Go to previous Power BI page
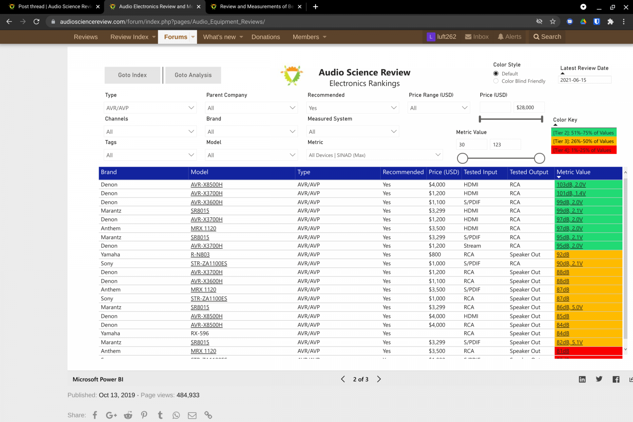The height and width of the screenshot is (422, 633). tap(343, 379)
